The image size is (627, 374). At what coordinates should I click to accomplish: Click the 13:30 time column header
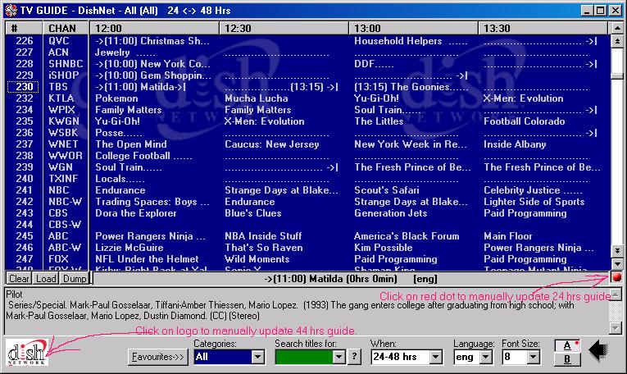(x=543, y=29)
